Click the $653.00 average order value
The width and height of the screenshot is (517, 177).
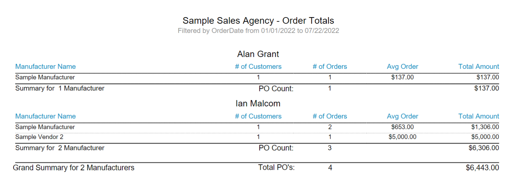(x=402, y=127)
